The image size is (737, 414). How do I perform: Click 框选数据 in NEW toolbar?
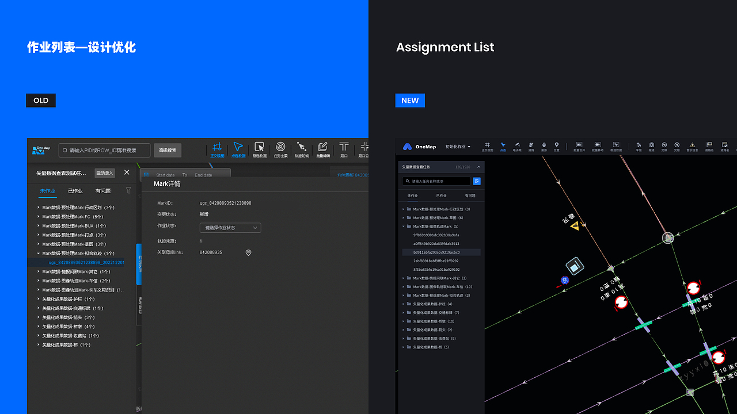[616, 147]
